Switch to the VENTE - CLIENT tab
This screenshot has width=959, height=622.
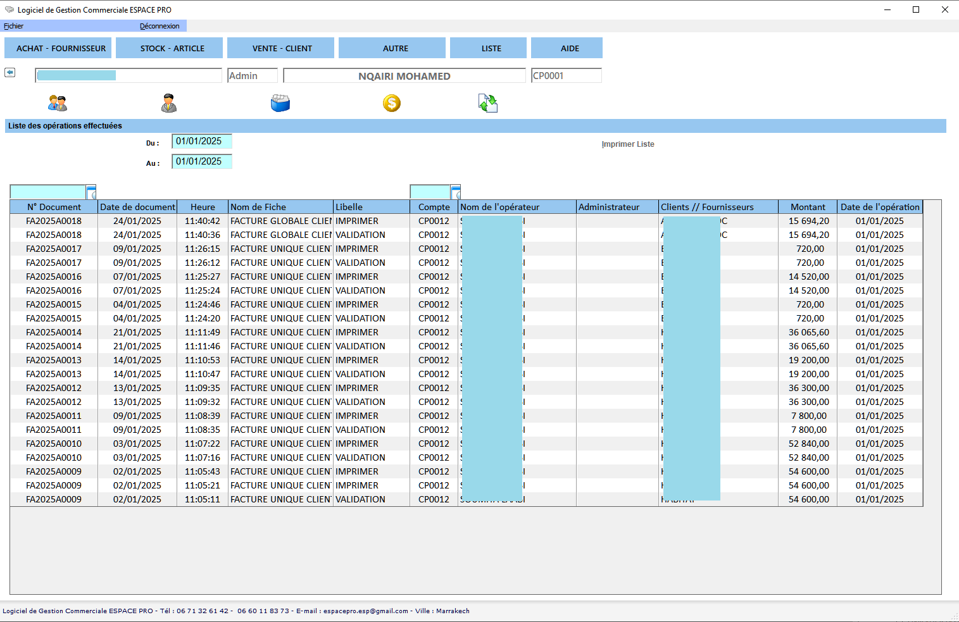(x=281, y=48)
